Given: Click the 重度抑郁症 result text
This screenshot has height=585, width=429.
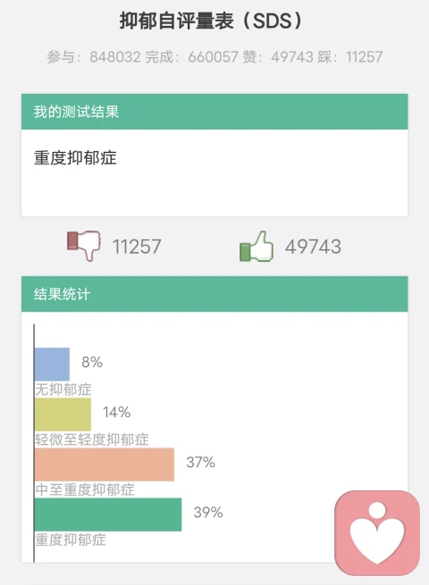Looking at the screenshot, I should pyautogui.click(x=75, y=158).
